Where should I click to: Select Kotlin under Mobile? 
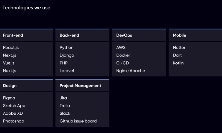coord(178,63)
